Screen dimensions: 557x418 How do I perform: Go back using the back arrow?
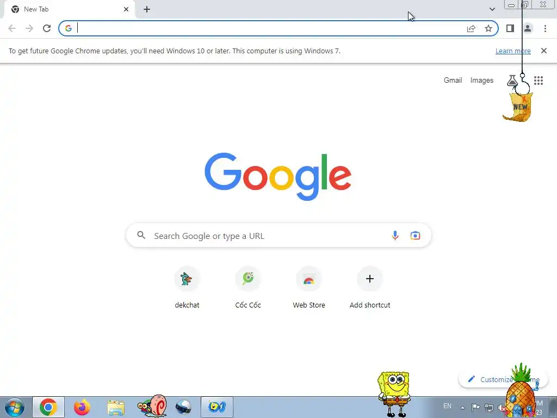pyautogui.click(x=12, y=28)
